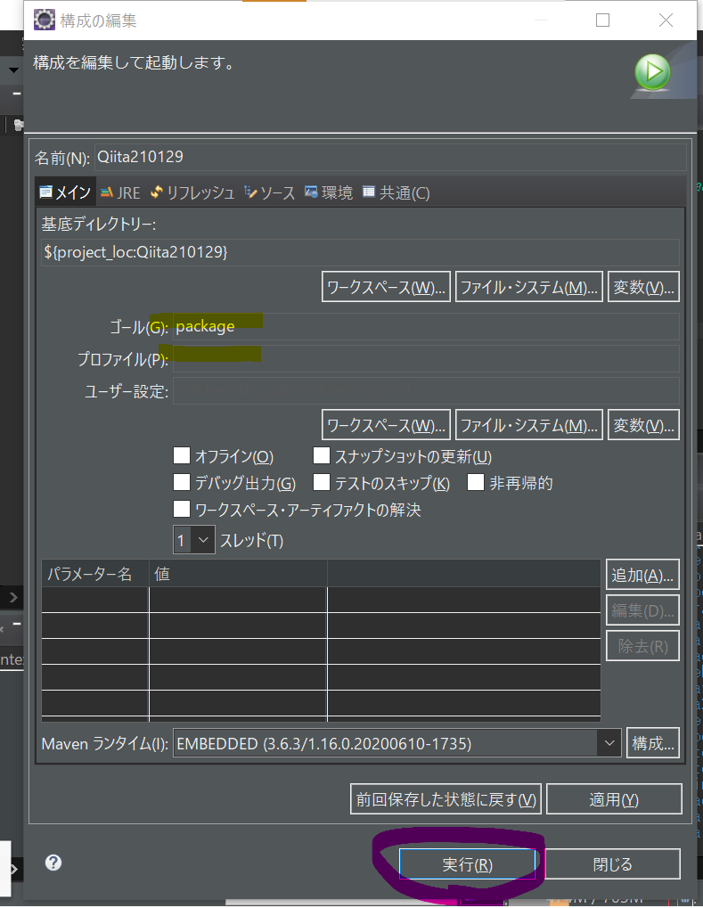Check テストのスキップ(K) option
703x908 pixels.
point(322,482)
